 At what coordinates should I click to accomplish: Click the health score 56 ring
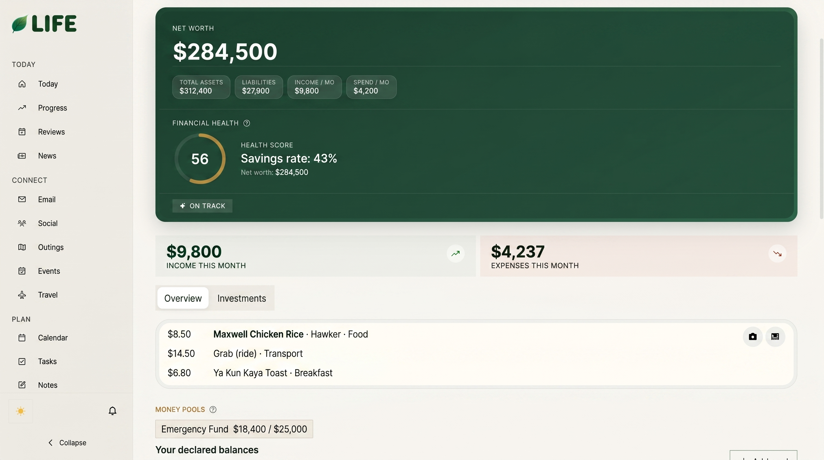point(200,159)
